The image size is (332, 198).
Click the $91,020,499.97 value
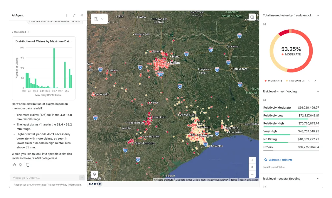click(308, 108)
